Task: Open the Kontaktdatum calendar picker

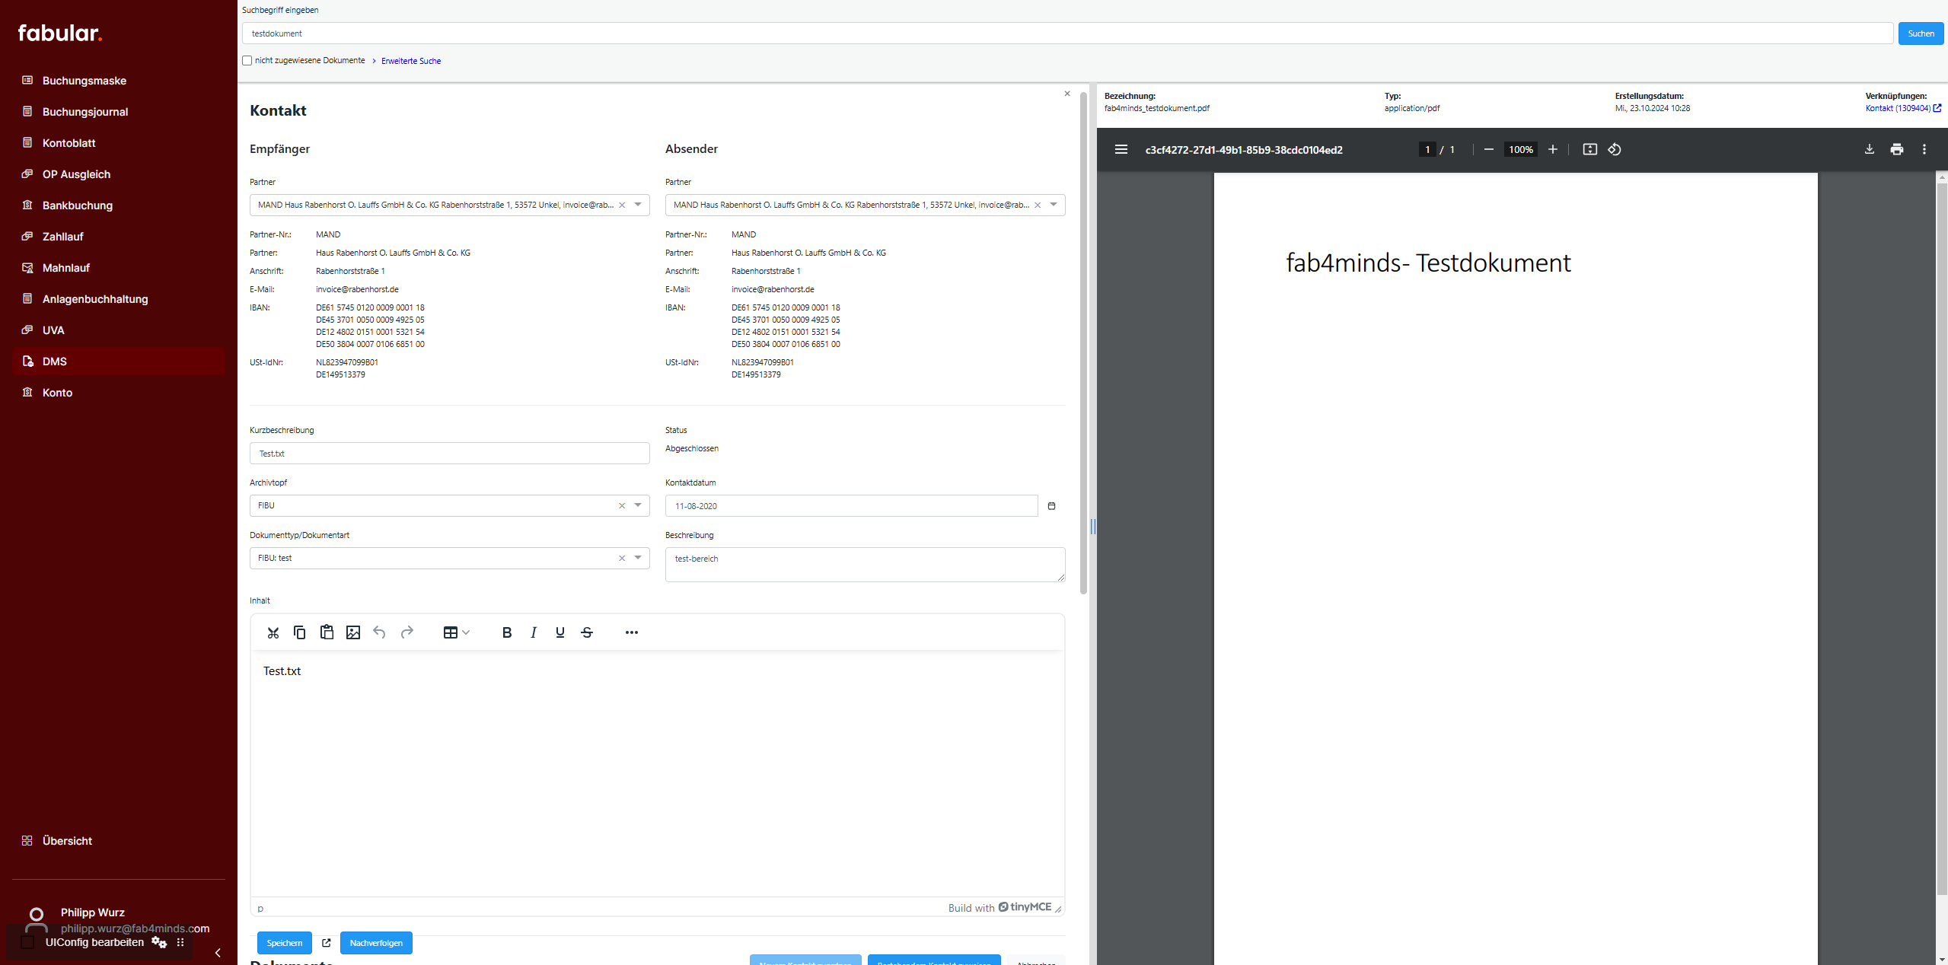Action: coord(1051,506)
